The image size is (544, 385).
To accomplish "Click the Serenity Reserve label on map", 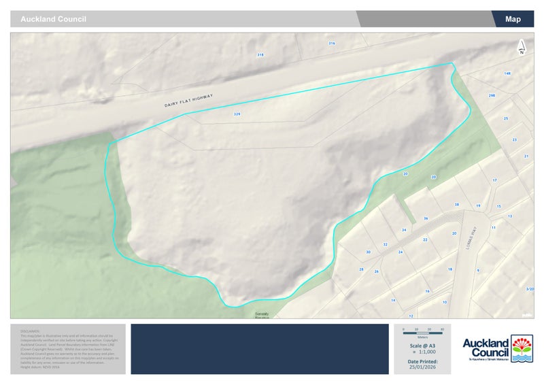I will coord(262,316).
